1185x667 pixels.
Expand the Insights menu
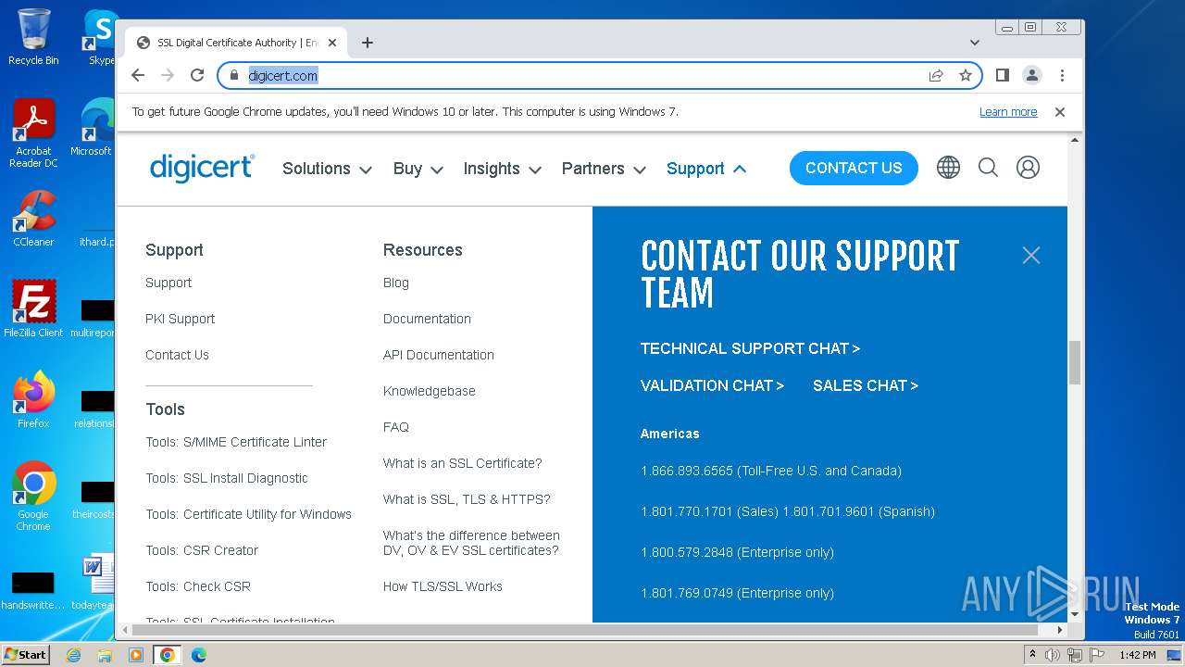click(503, 169)
